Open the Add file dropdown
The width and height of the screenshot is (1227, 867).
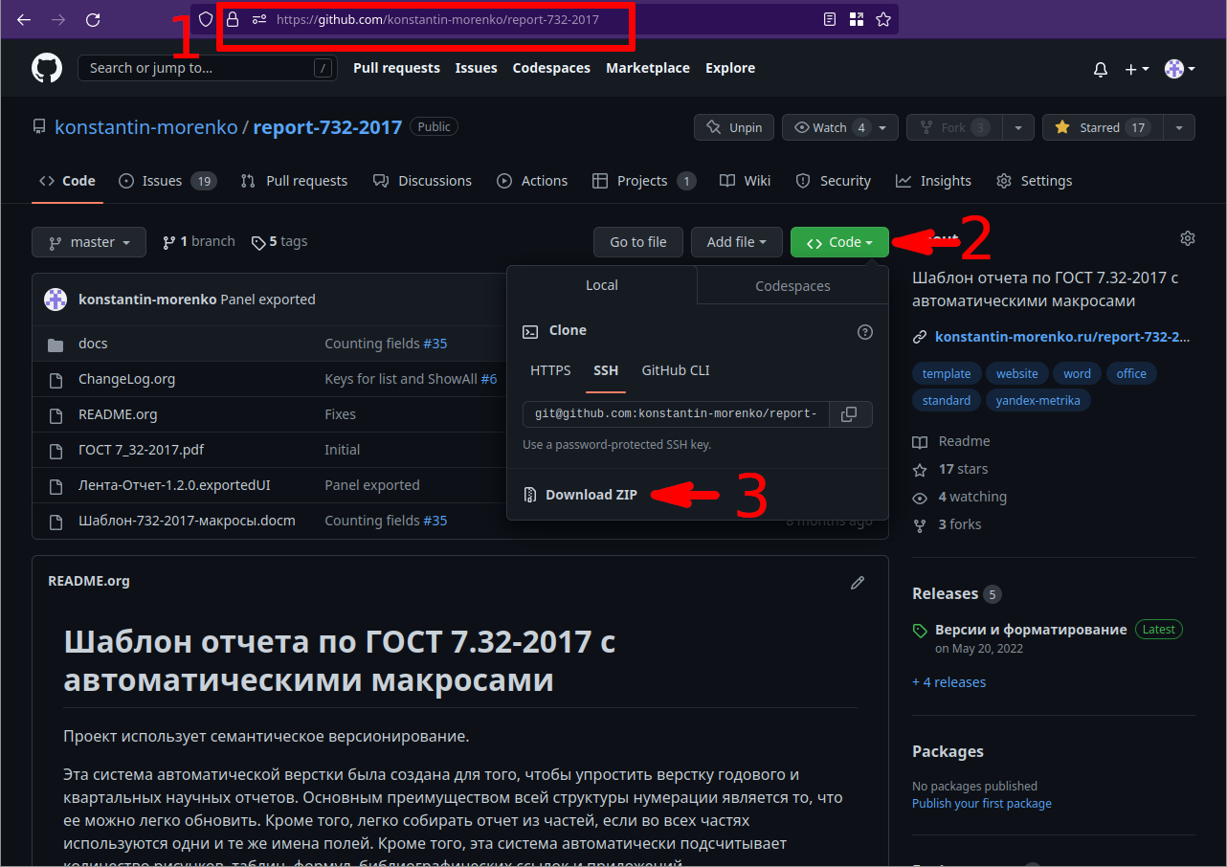737,242
